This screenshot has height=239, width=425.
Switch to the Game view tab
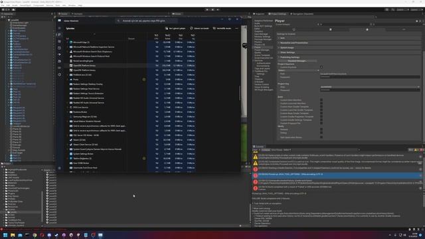177,14
